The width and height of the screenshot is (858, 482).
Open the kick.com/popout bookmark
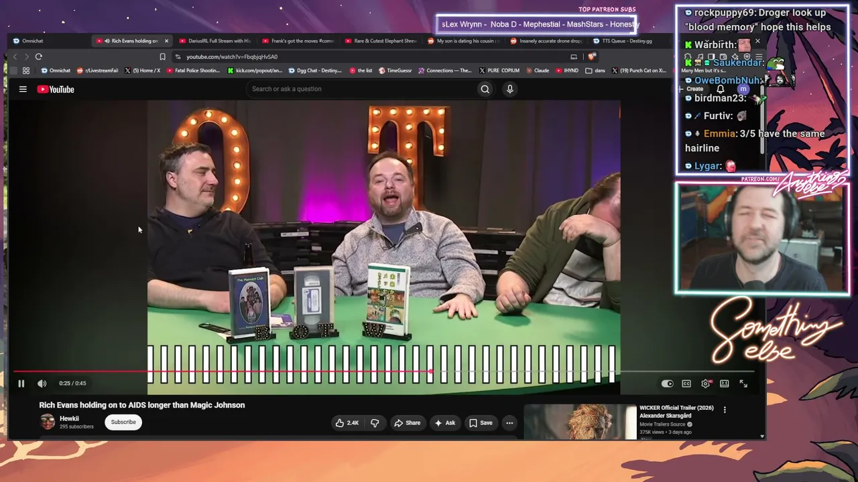(255, 70)
